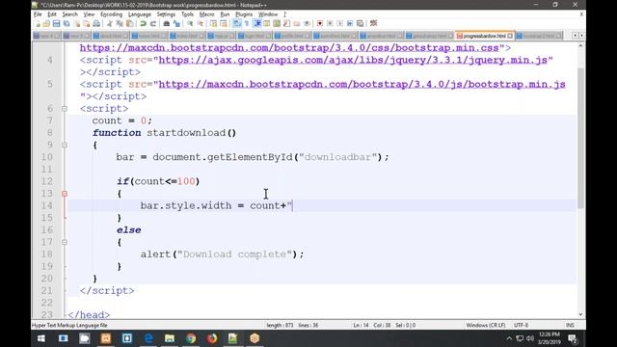The height and width of the screenshot is (347, 617).
Task: Click Run macro multiple times icon
Action: pos(350,23)
